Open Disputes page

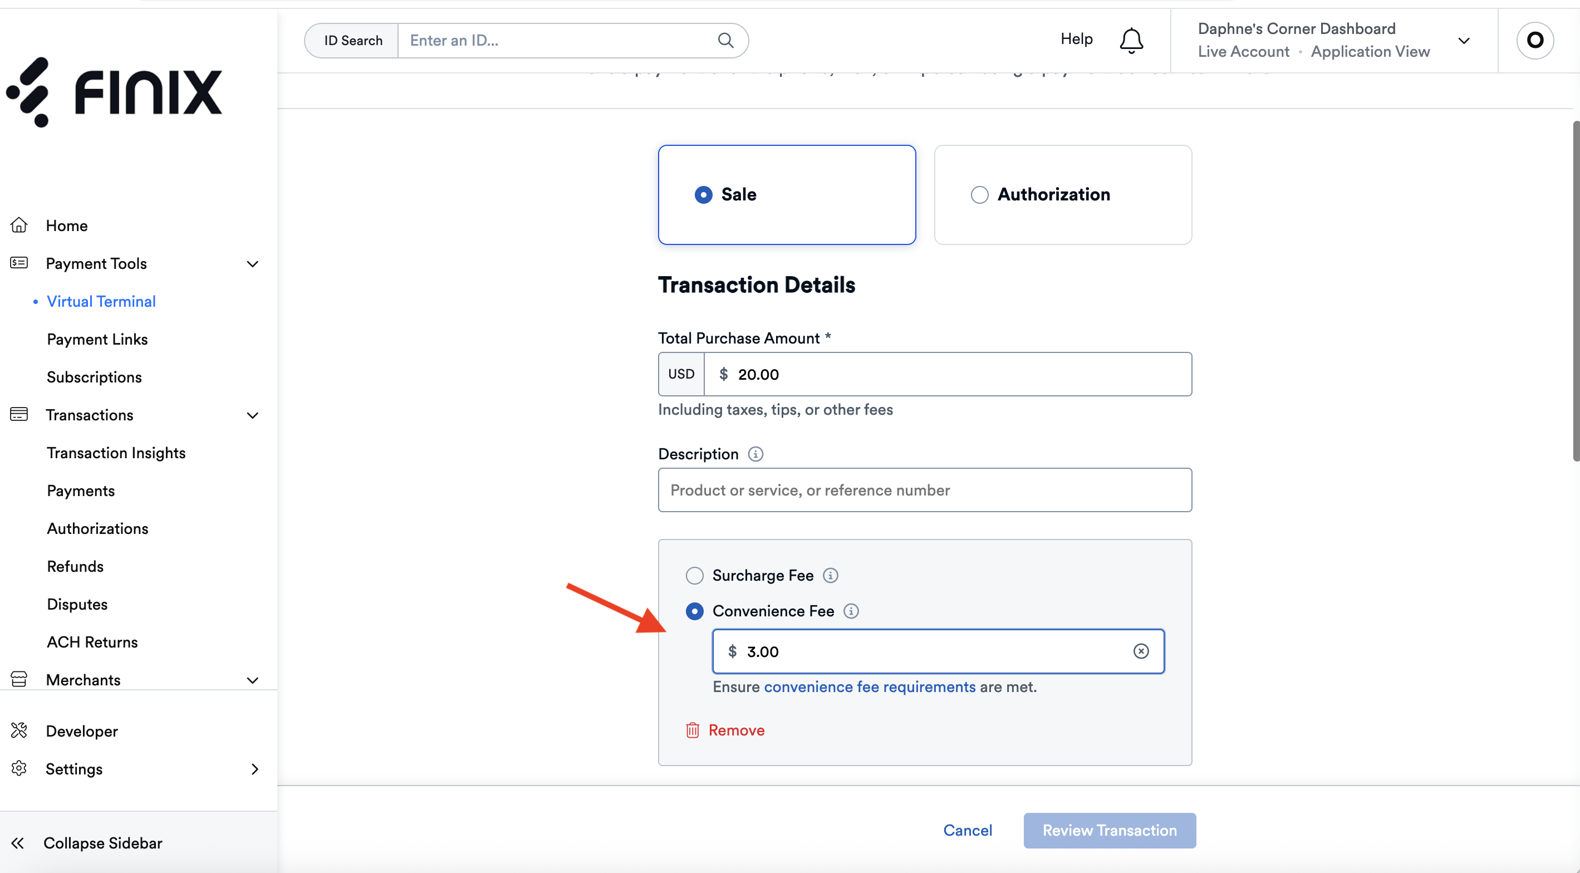click(77, 604)
